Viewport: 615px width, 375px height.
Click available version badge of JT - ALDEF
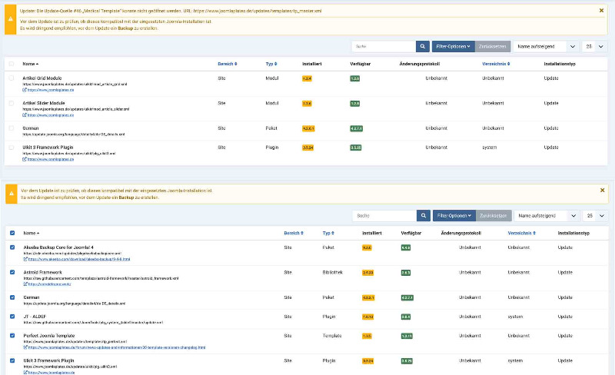pos(406,317)
